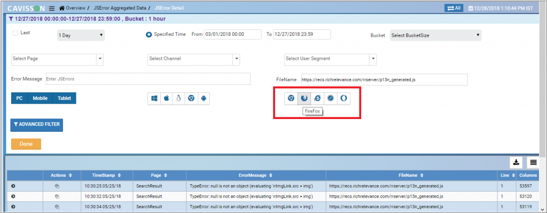
Task: Toggle the Mobile device filter
Action: tap(40, 98)
